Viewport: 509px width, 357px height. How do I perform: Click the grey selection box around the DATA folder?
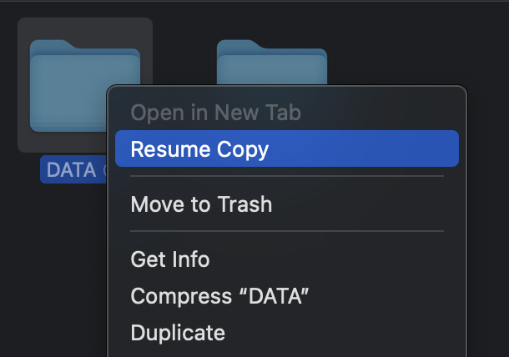(x=23, y=142)
